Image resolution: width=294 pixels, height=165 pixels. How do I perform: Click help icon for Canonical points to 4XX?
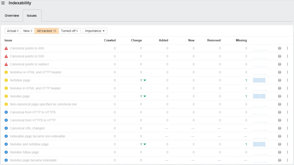click(279, 48)
